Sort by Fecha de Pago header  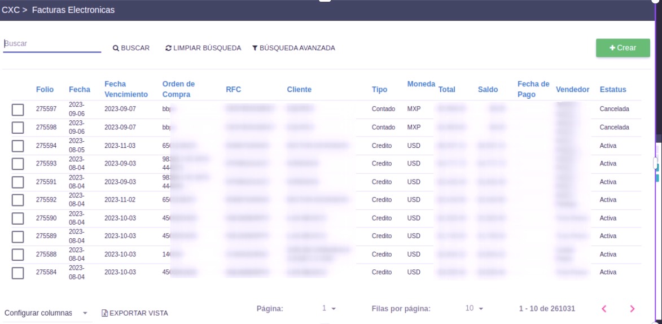[x=534, y=89]
